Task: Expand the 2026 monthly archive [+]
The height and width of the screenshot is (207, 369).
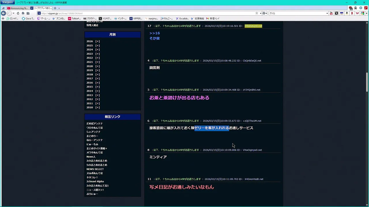Action: [97, 41]
